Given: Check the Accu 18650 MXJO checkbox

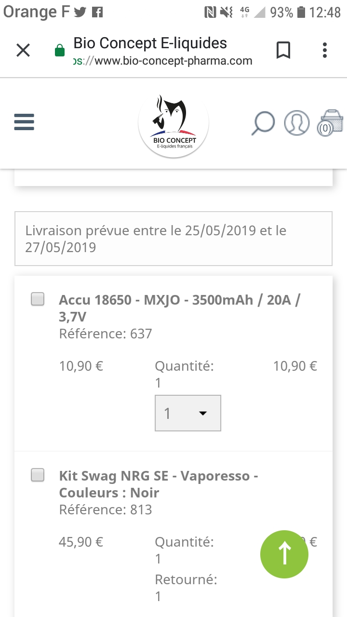Looking at the screenshot, I should [x=38, y=299].
